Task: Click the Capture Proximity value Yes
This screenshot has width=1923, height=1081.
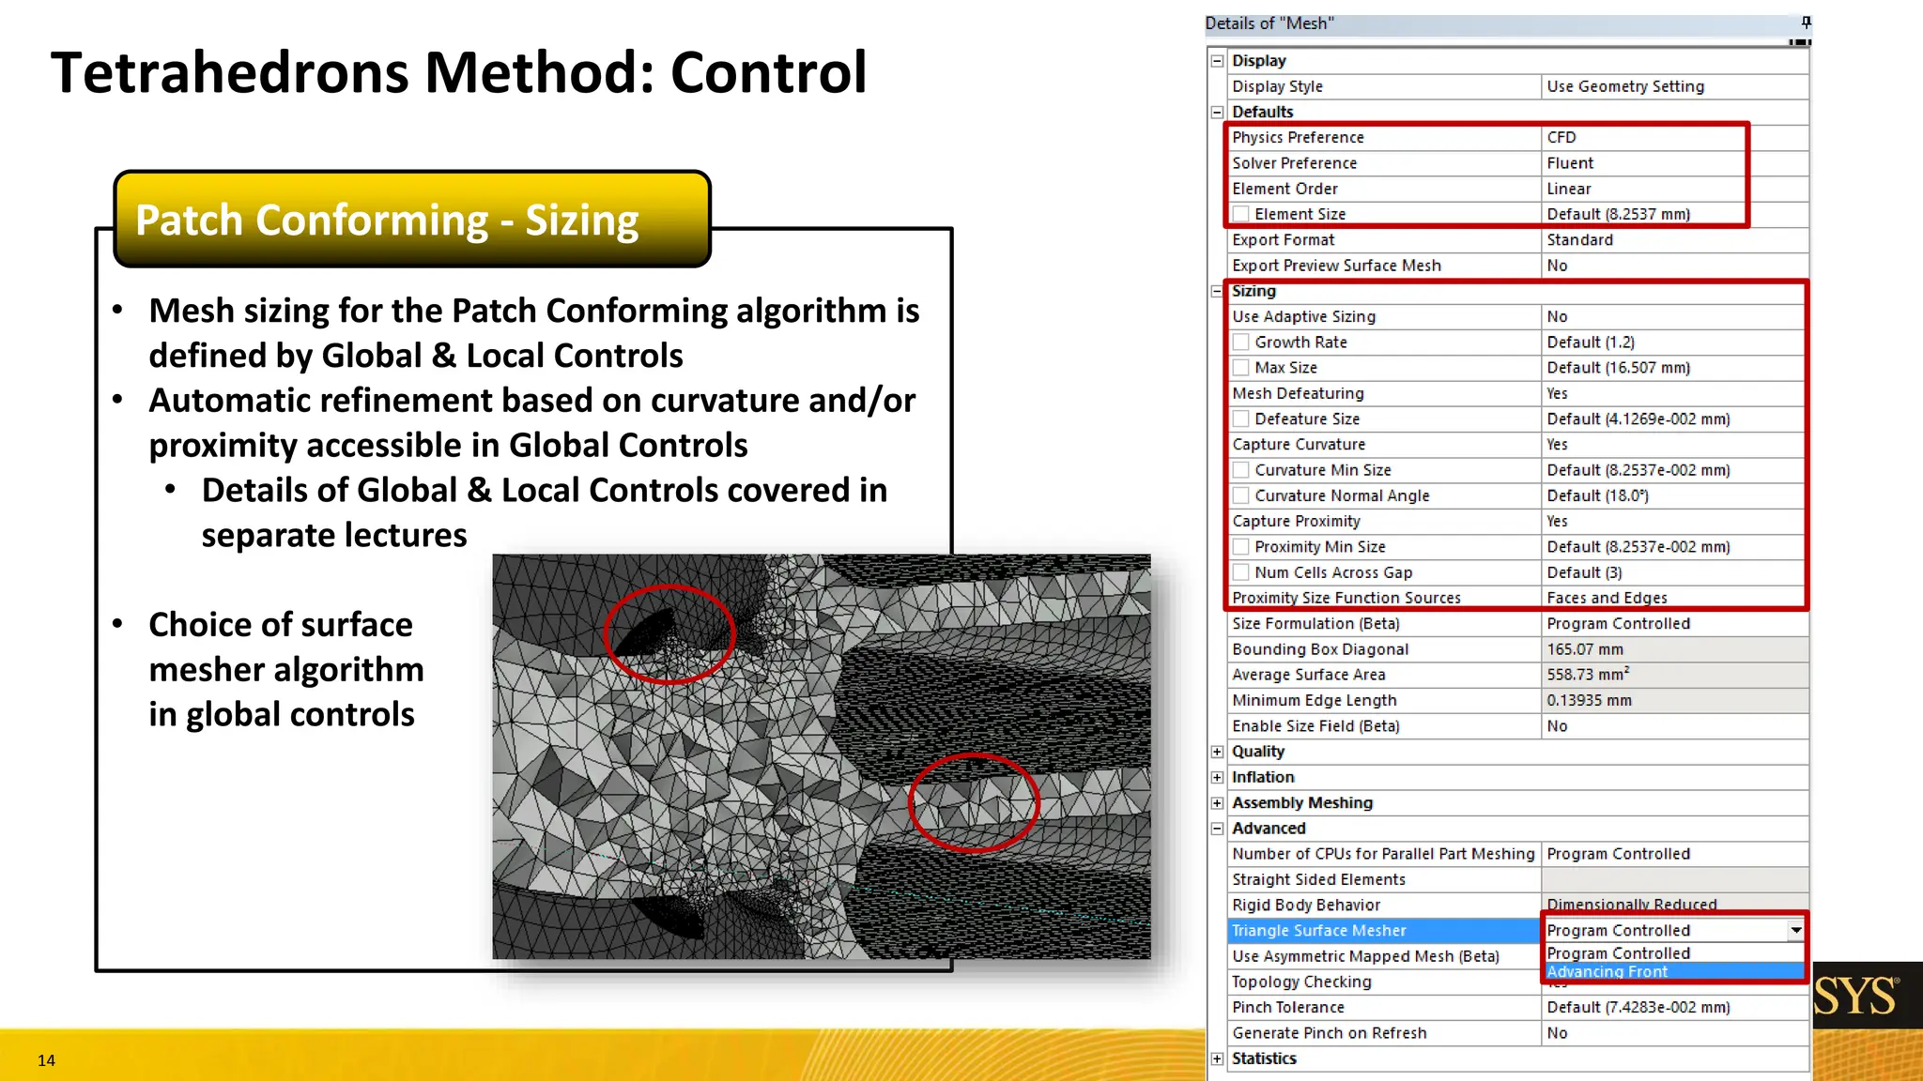Action: pos(1675,522)
